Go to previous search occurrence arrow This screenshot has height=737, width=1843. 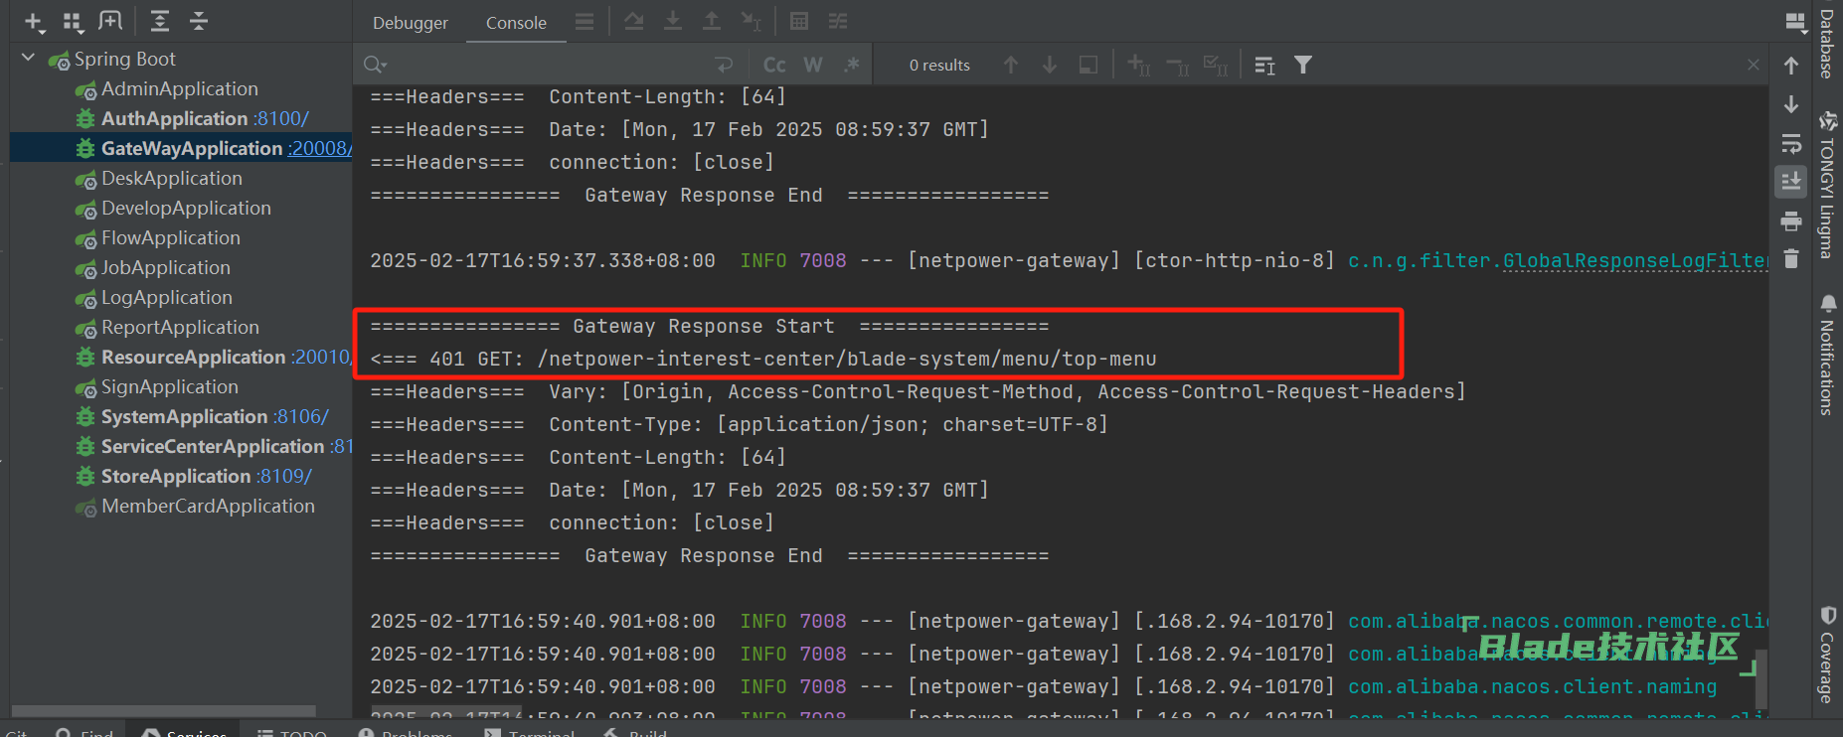pos(1011,65)
